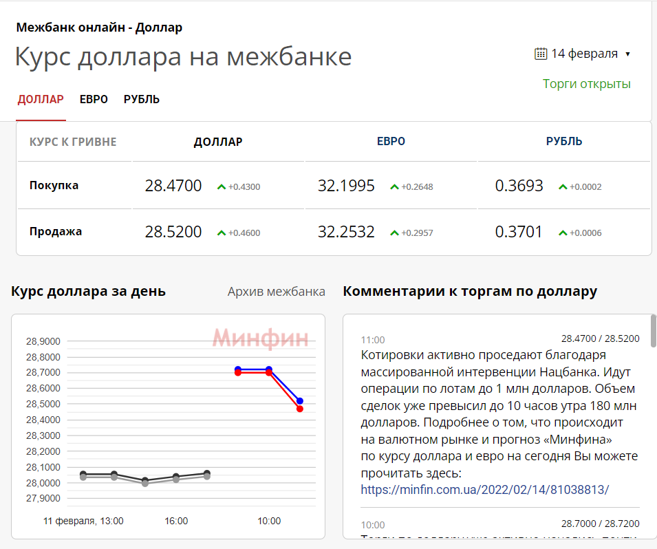Click the Межбанк онлайн - Доллар breadcrumb
This screenshot has height=549, width=657.
[98, 28]
